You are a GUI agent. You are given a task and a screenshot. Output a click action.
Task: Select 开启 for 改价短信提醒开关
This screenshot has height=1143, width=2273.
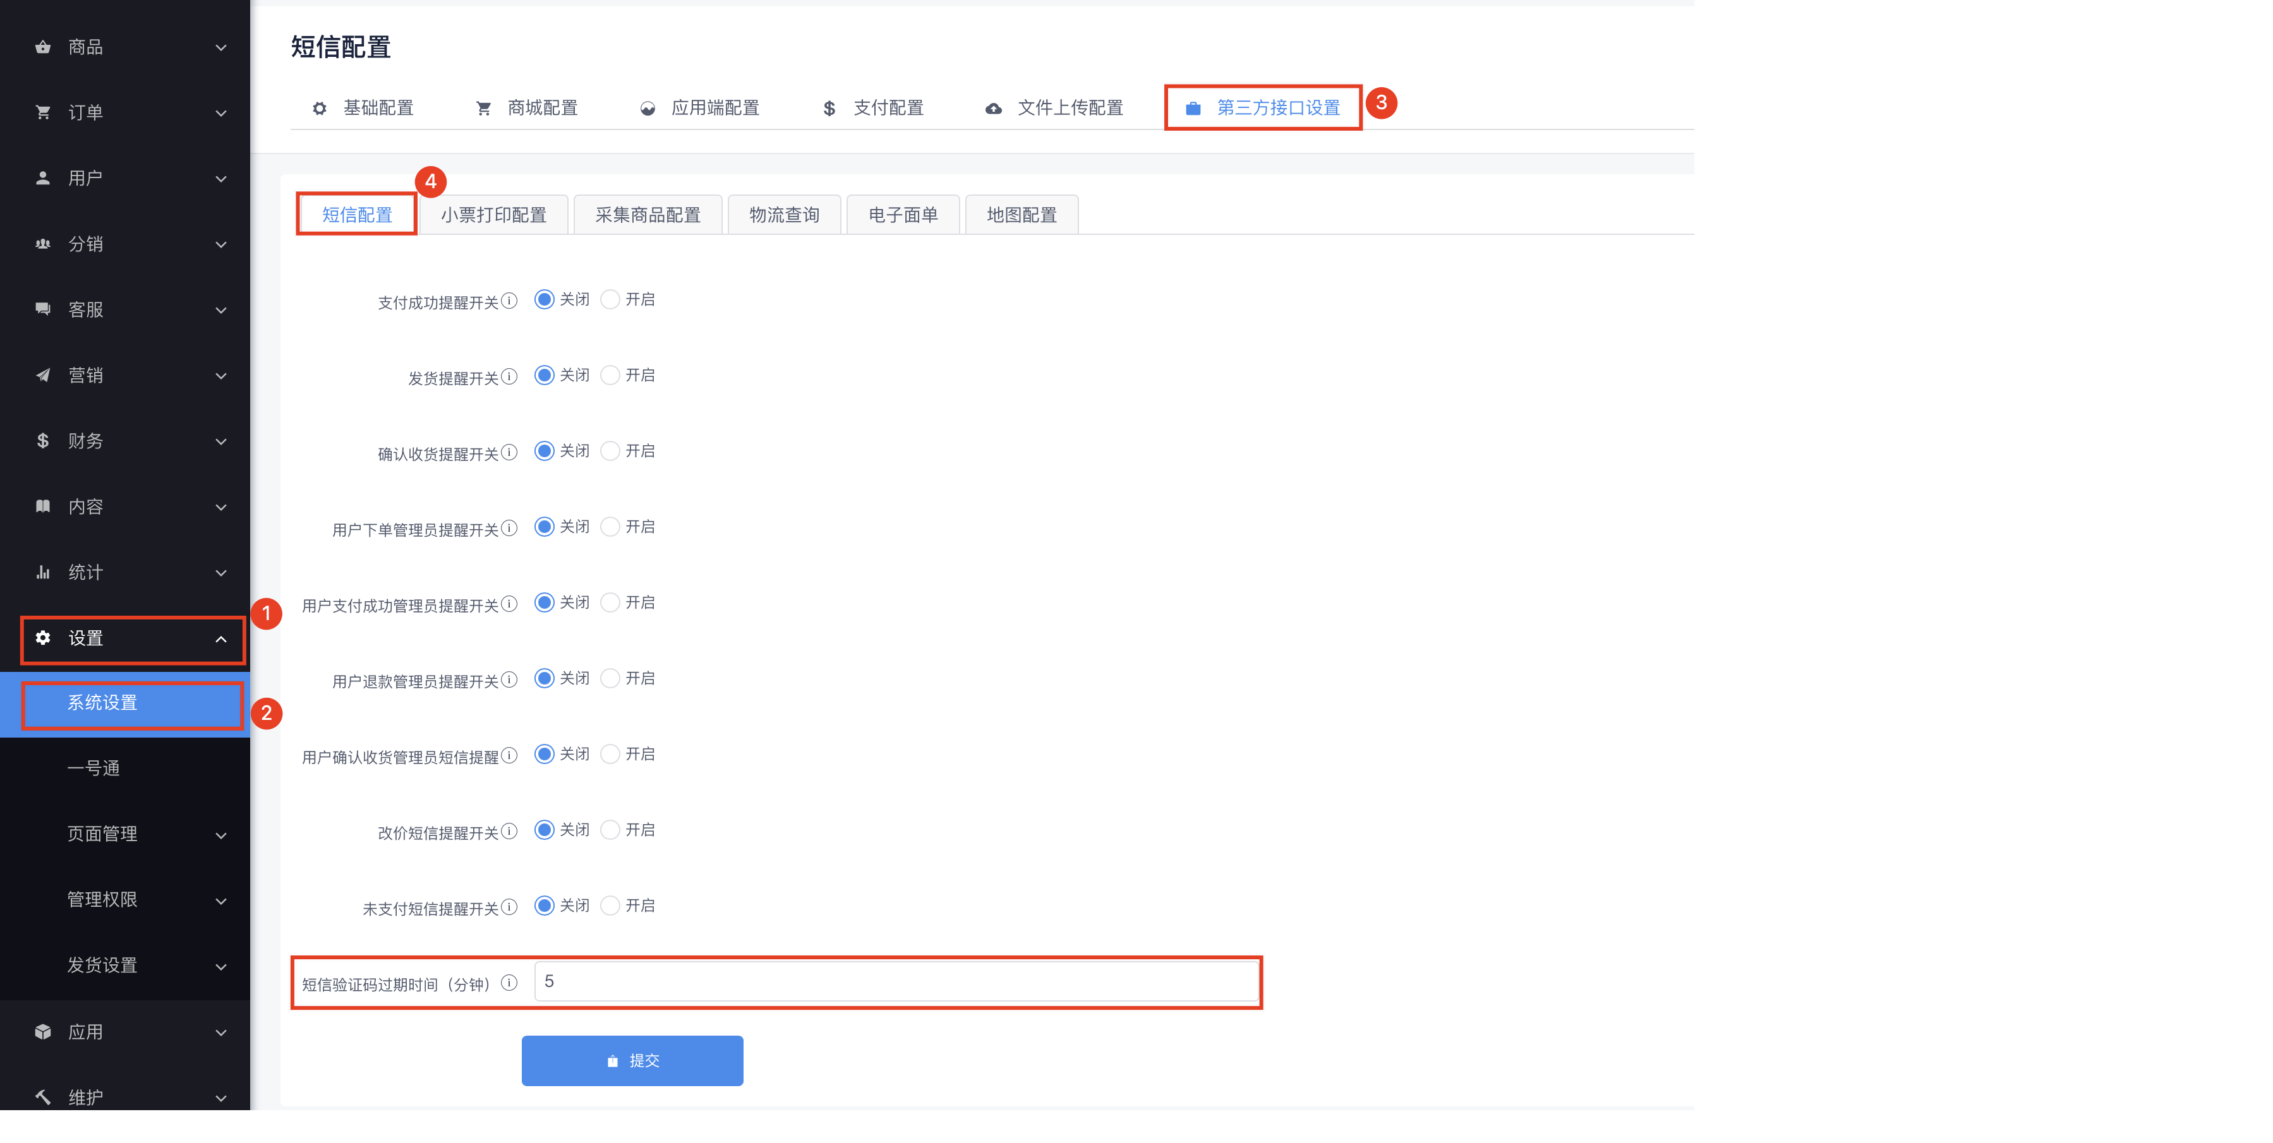pos(610,830)
